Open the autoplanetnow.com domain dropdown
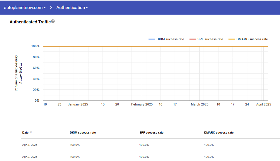 25,8
